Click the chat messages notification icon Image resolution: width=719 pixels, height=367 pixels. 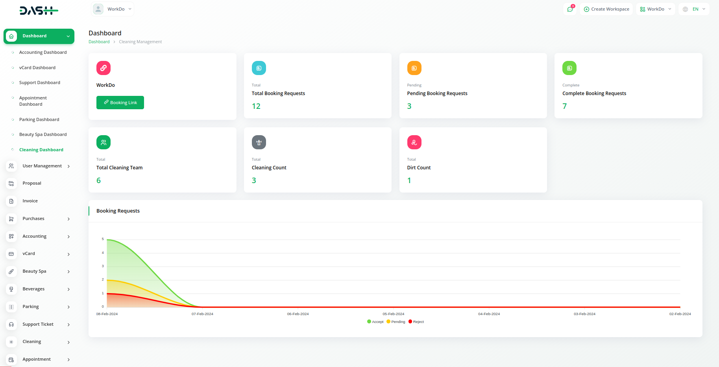570,9
